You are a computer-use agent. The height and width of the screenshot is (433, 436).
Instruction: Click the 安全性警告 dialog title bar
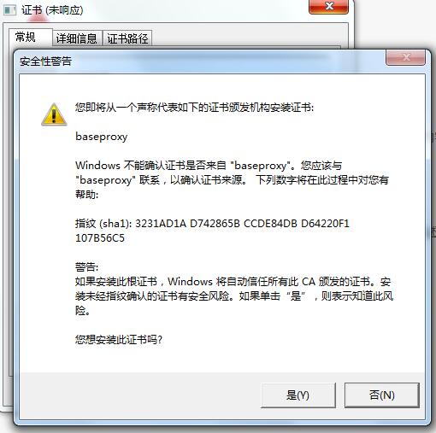[x=199, y=61]
